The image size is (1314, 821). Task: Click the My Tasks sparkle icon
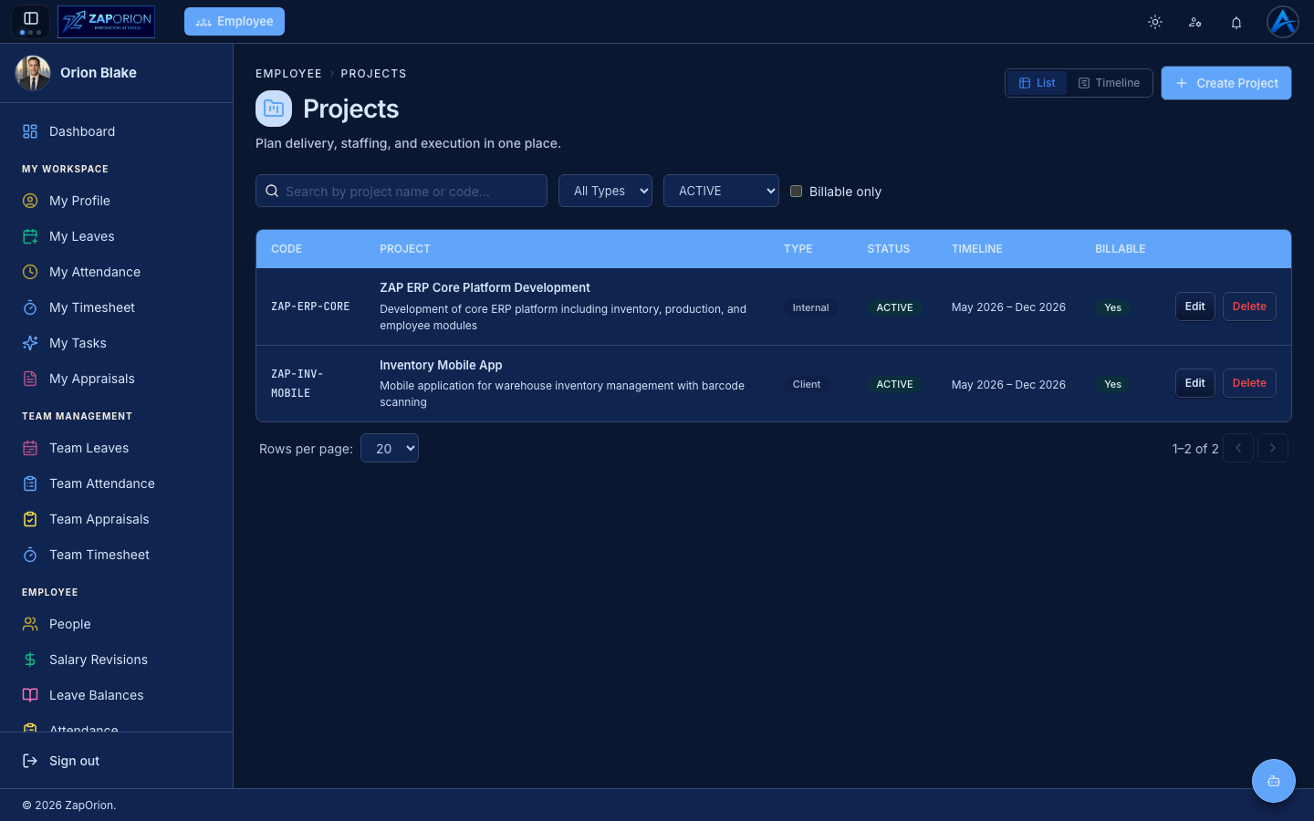tap(30, 343)
